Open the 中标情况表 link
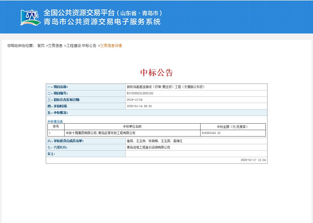Viewport: 313px width, 223px height. [x=55, y=122]
